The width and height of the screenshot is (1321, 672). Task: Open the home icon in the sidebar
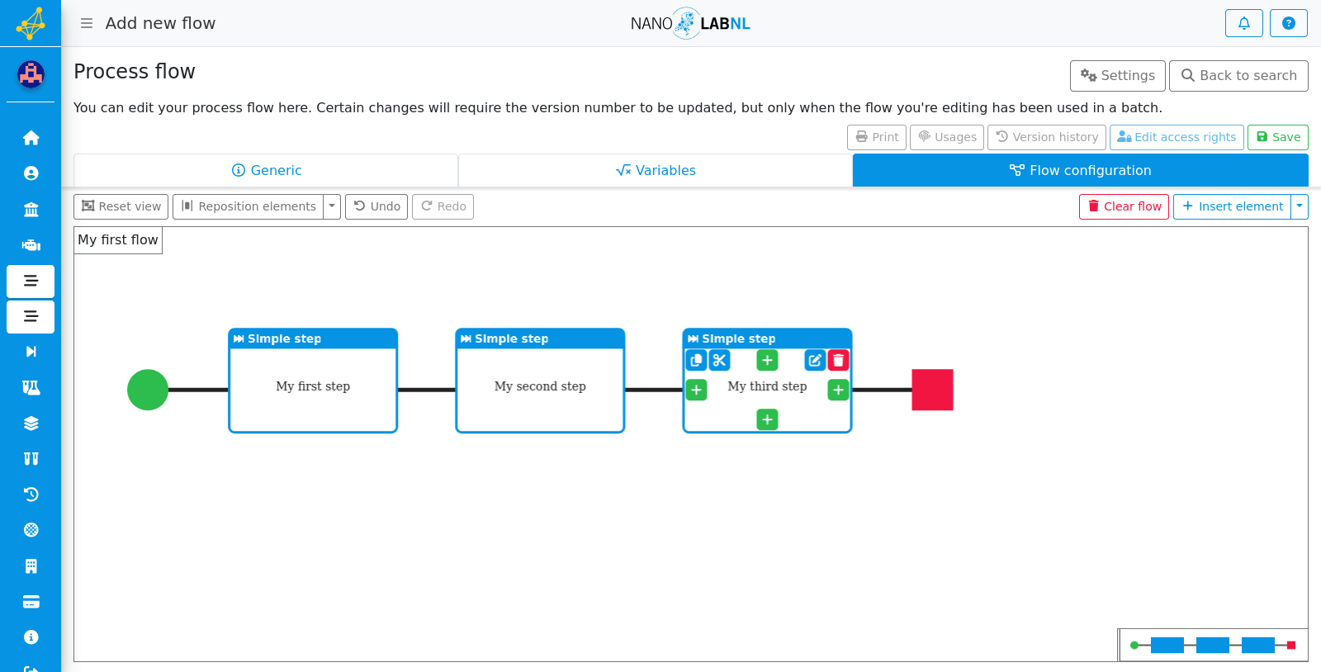pyautogui.click(x=31, y=138)
